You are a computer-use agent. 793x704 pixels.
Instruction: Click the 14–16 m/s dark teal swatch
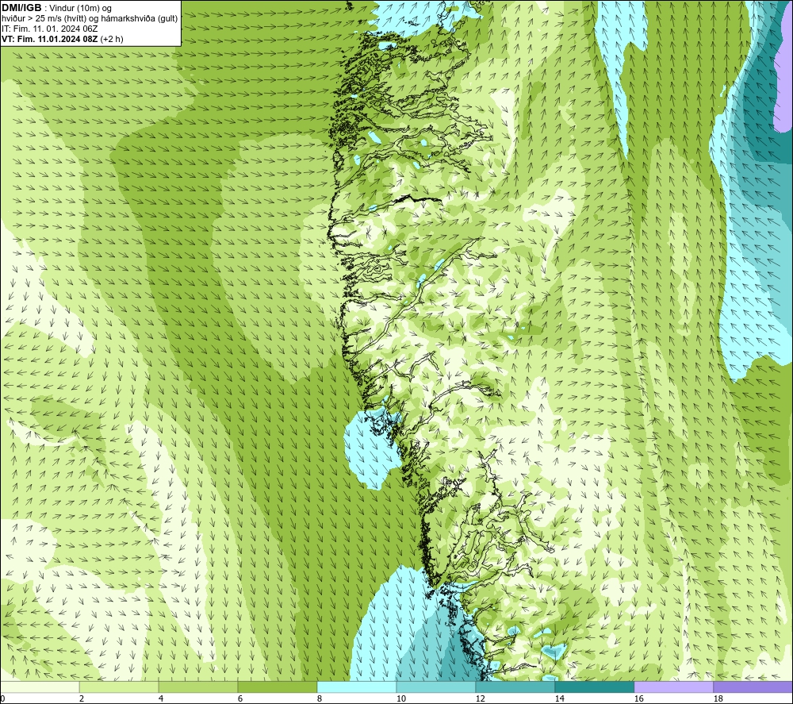(594, 687)
